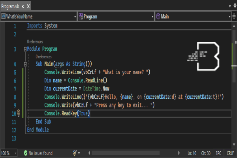Click the code cleanup broom icon
This screenshot has height=158, width=237.
click(75, 153)
